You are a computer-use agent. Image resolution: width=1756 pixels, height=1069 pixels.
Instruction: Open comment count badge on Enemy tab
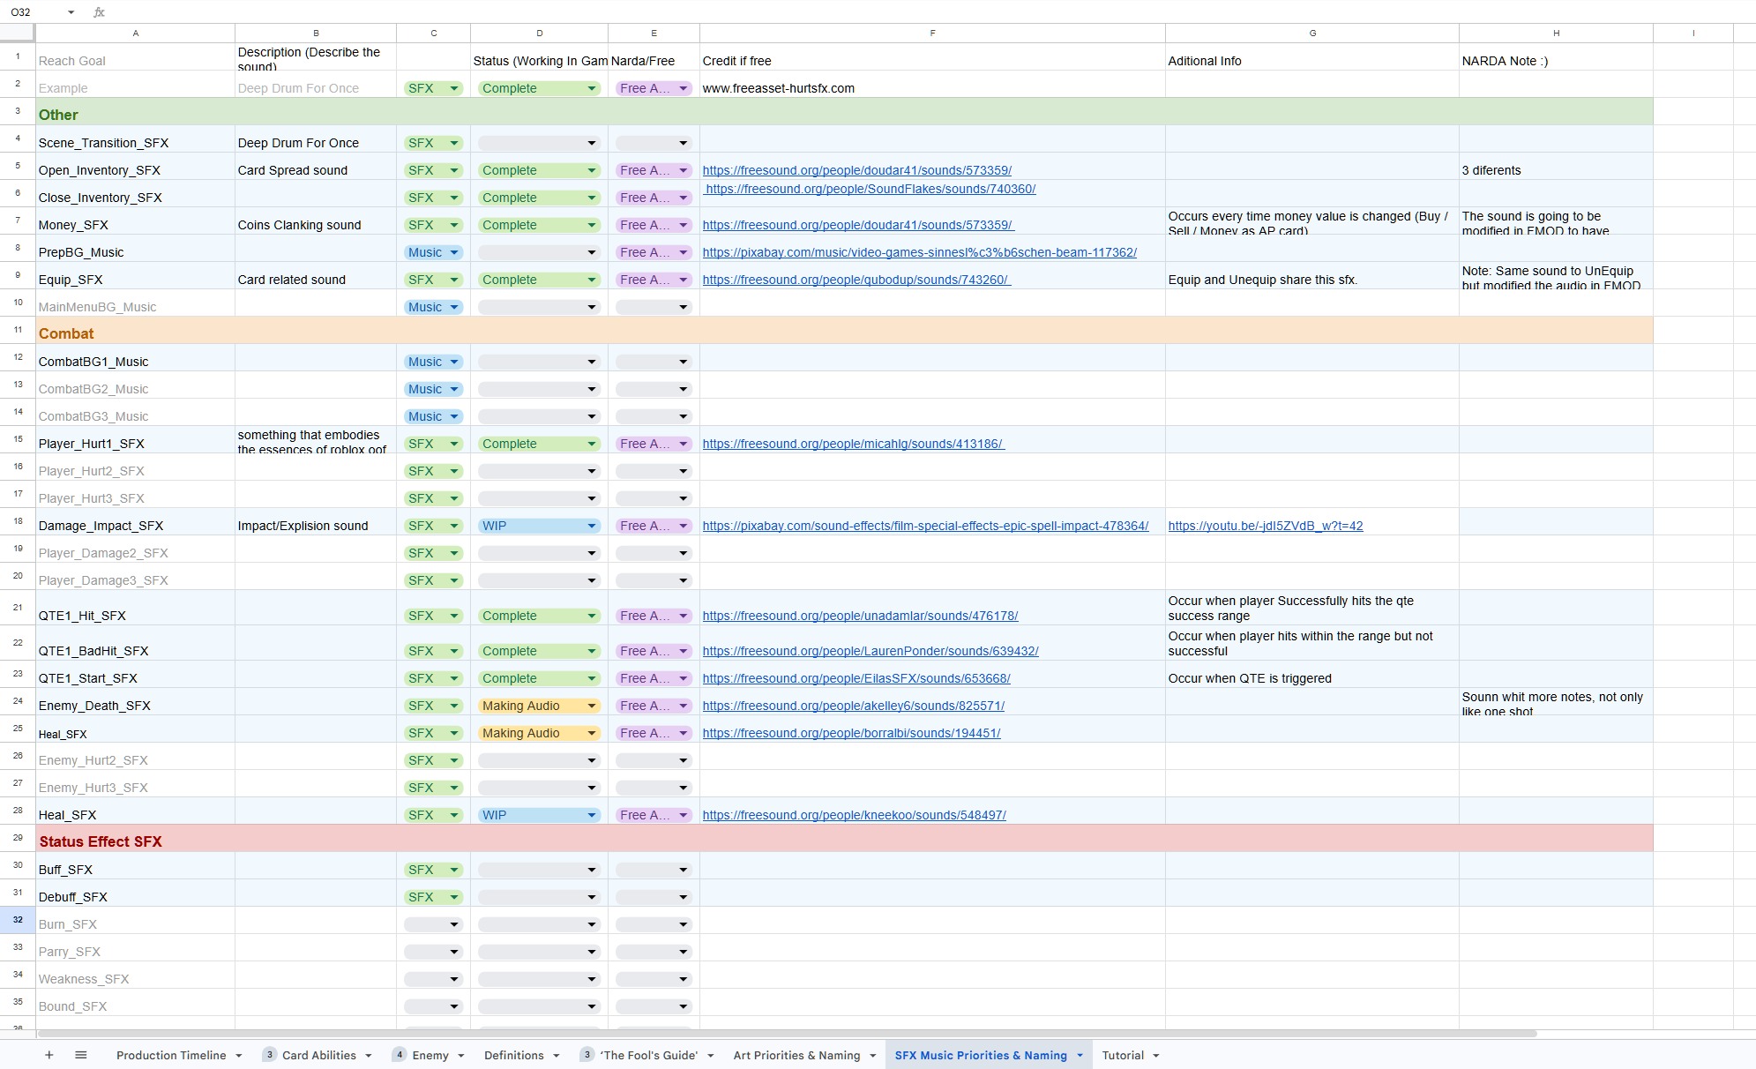pos(400,1055)
